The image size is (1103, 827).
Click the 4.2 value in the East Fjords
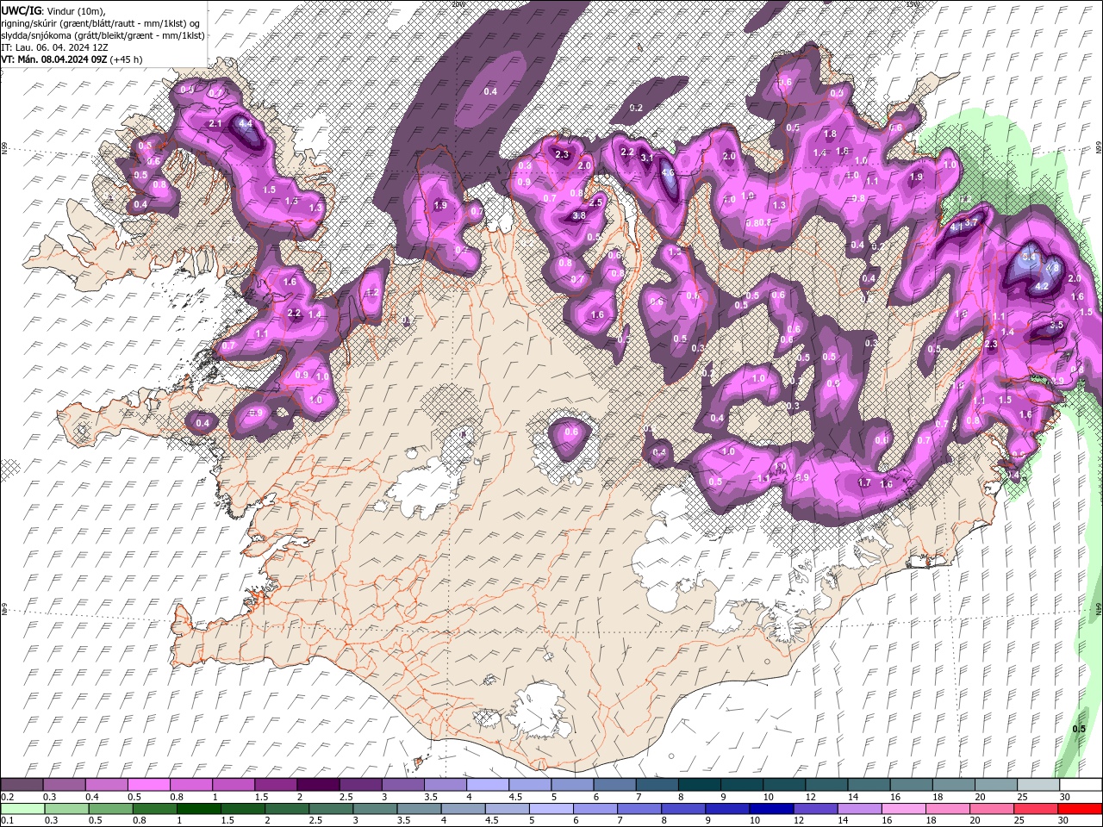[x=1041, y=286]
